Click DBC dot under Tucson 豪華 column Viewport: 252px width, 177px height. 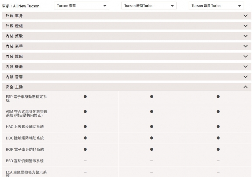pyautogui.click(x=85, y=138)
